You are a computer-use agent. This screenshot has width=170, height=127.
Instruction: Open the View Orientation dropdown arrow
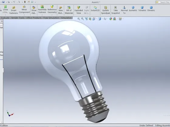pos(97,19)
